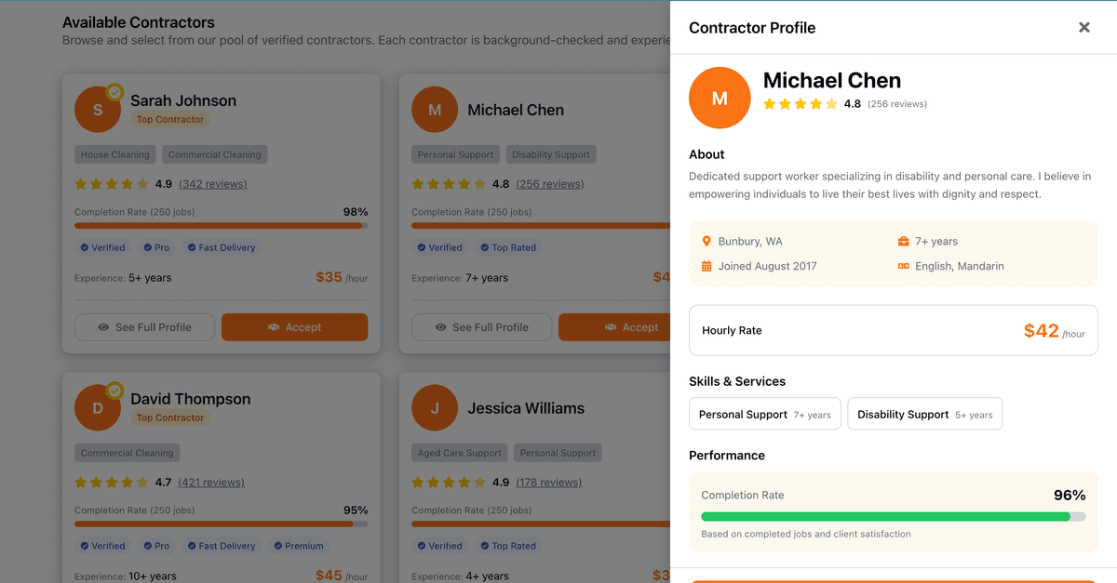Open Sarah Johnson's 342 reviews link

pyautogui.click(x=212, y=184)
